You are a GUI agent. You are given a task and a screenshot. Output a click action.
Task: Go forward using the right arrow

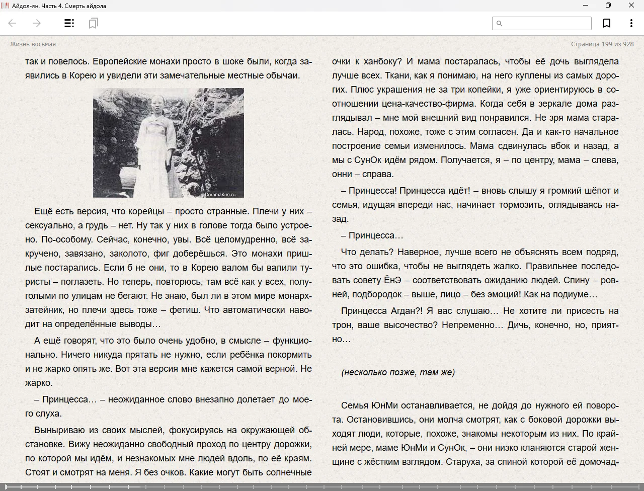pos(37,23)
